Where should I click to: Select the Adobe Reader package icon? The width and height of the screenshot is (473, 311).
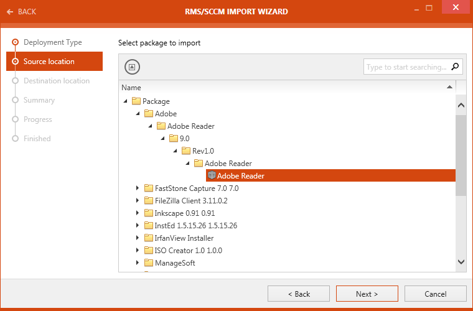212,176
